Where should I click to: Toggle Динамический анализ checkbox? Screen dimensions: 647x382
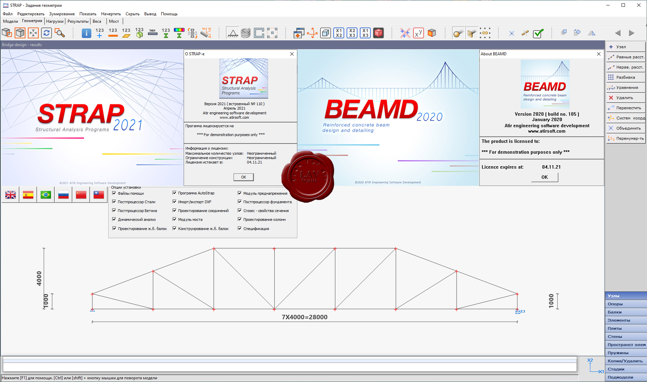pyautogui.click(x=114, y=219)
